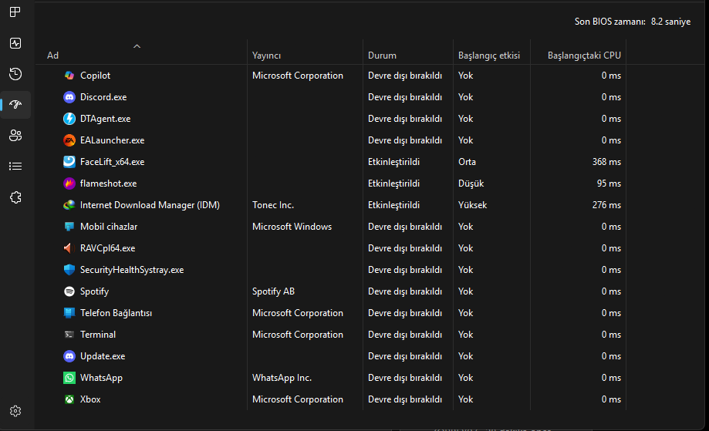Select the Xbox entry name

click(90, 399)
